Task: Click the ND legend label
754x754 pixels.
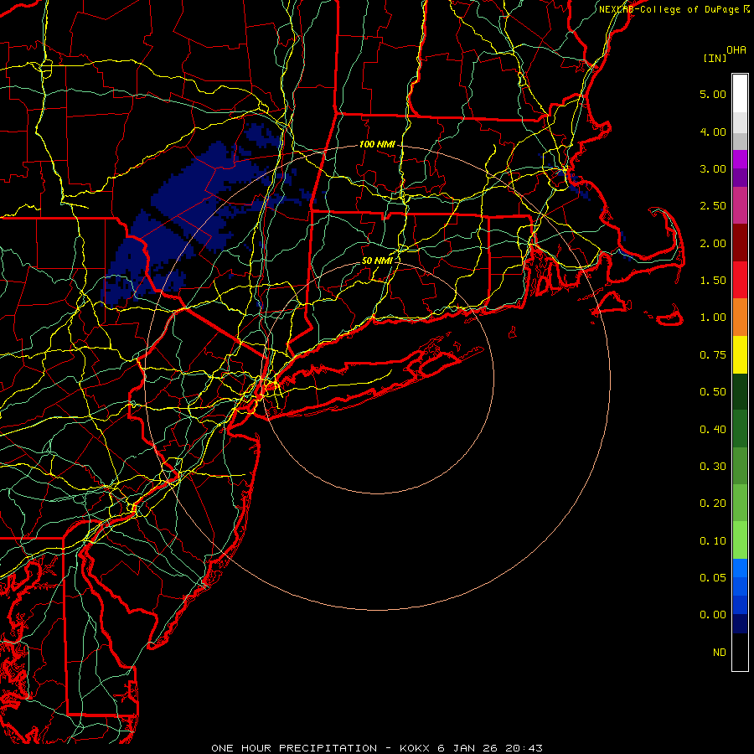Action: 720,653
